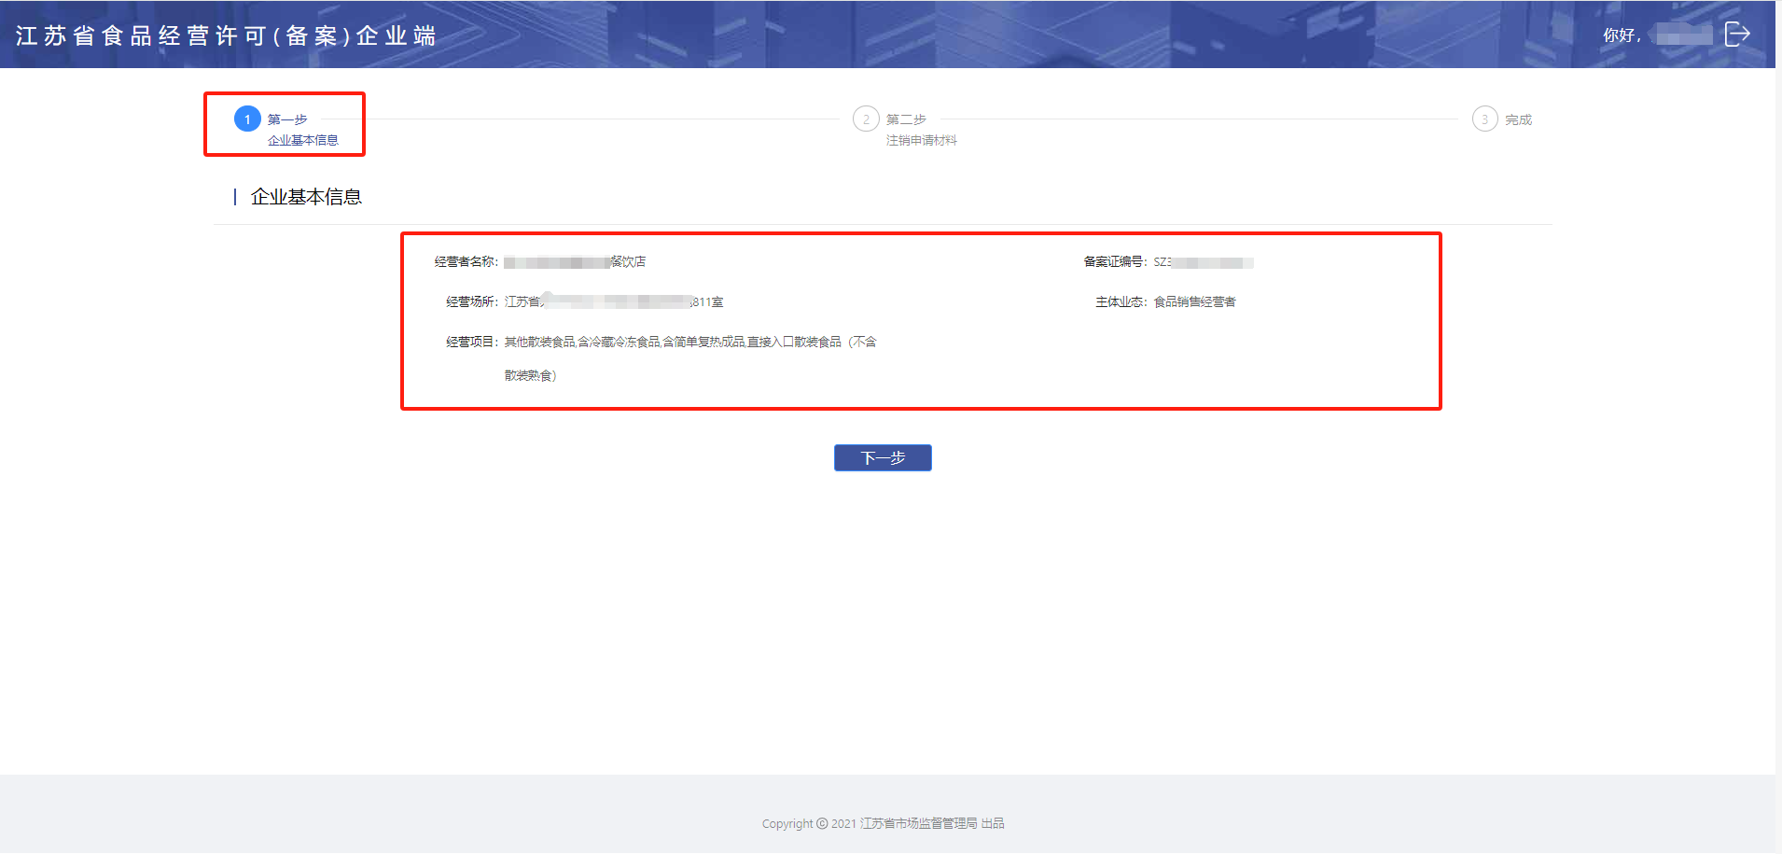Click the Copyright 2021 江苏省市场监督管理局 footer
The image size is (1782, 854).
coord(883,823)
